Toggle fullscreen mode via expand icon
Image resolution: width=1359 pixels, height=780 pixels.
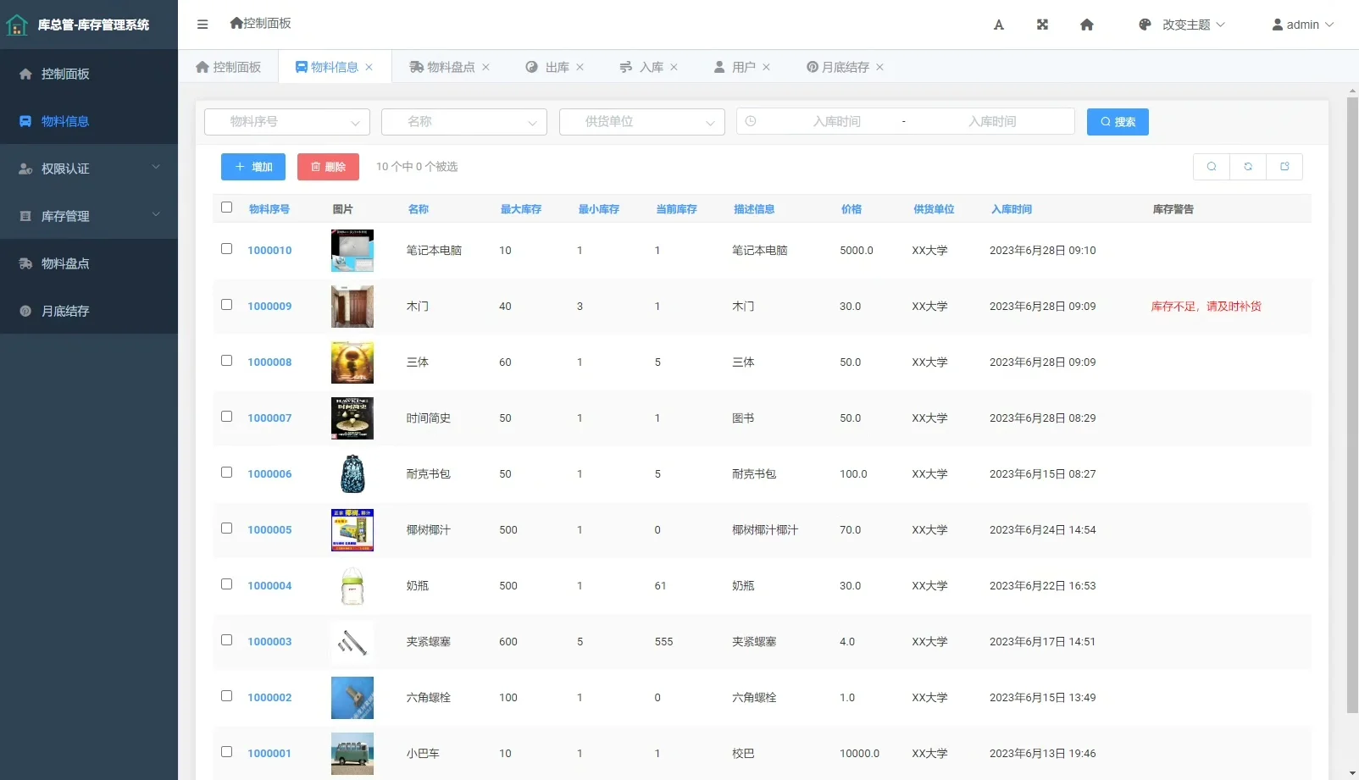1041,25
